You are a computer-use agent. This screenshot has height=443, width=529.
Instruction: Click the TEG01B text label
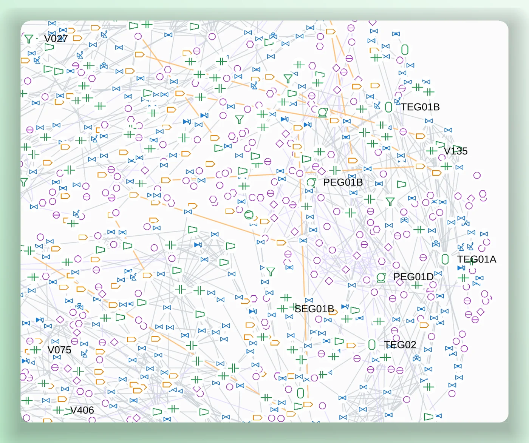pos(420,107)
